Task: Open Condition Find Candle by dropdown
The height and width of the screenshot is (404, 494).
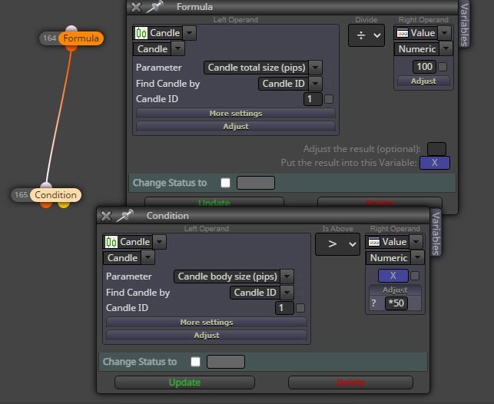Action: [287, 293]
